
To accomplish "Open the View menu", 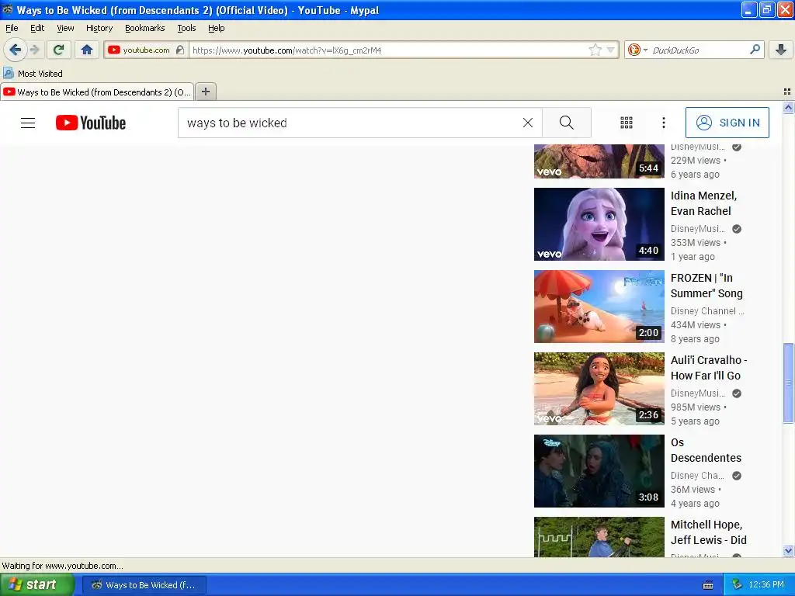I will [65, 28].
